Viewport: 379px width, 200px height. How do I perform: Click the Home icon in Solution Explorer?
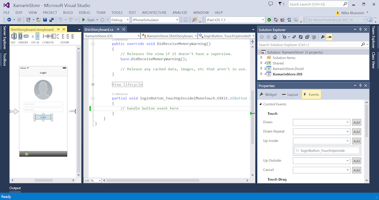275,37
